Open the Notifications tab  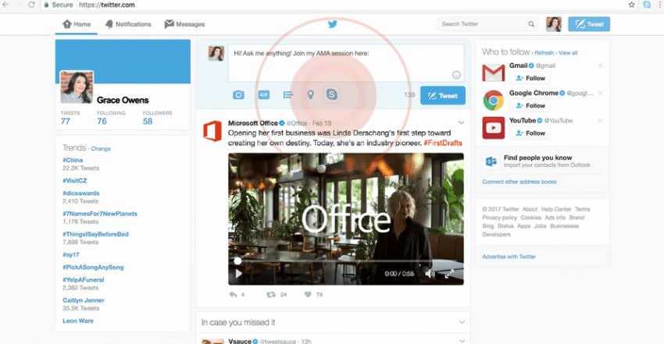pyautogui.click(x=128, y=24)
